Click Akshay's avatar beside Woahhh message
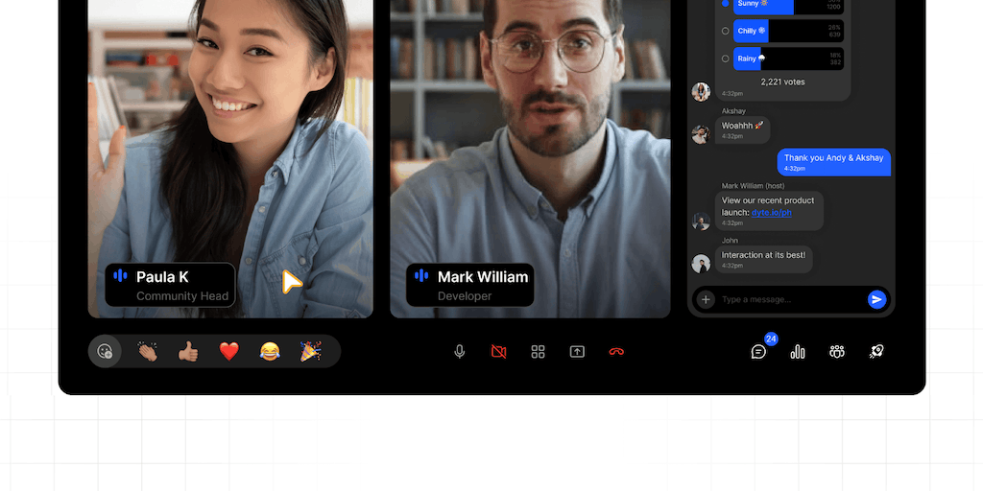The height and width of the screenshot is (491, 983). pyautogui.click(x=701, y=134)
